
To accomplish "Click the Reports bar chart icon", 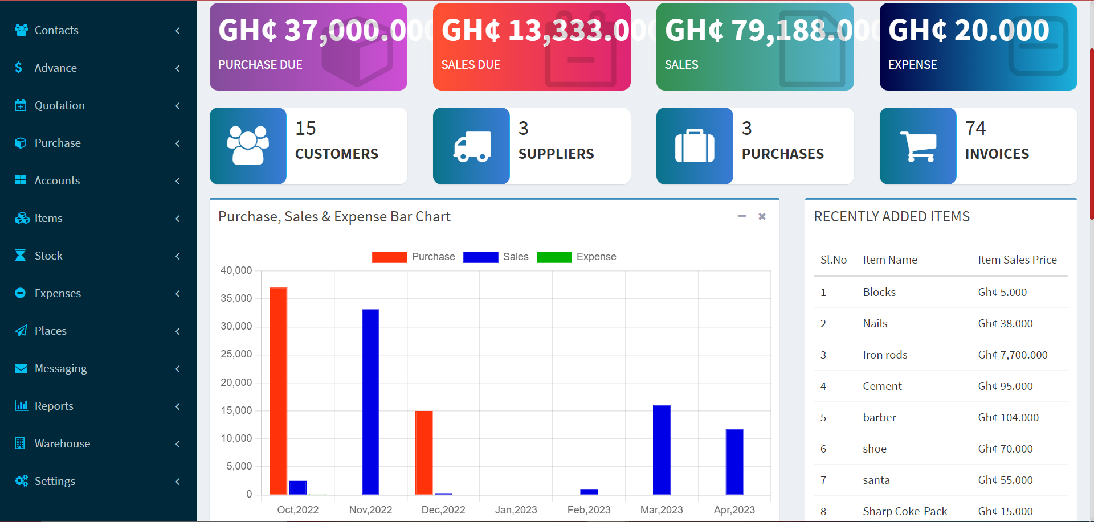I will (21, 406).
